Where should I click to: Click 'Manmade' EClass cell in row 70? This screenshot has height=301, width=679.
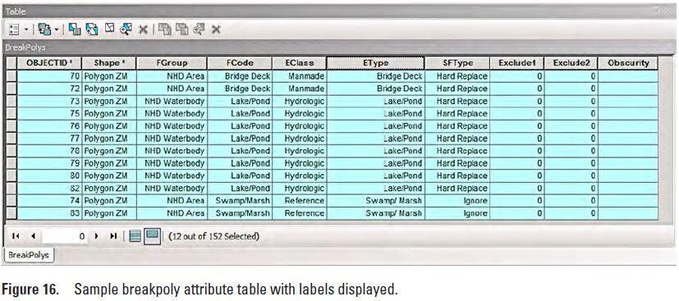[x=299, y=76]
